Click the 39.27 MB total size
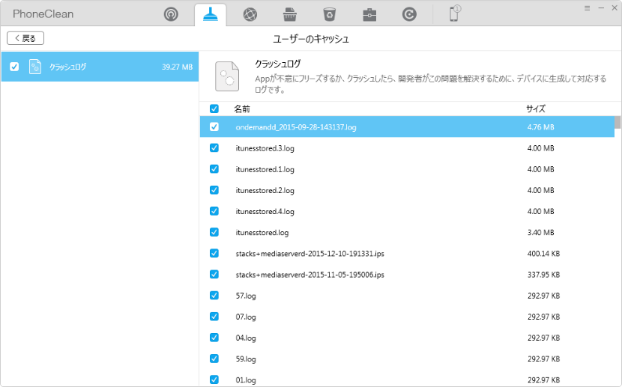 (x=177, y=67)
